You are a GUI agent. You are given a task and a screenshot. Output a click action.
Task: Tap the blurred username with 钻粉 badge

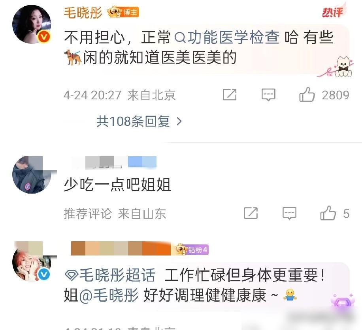tap(121, 248)
